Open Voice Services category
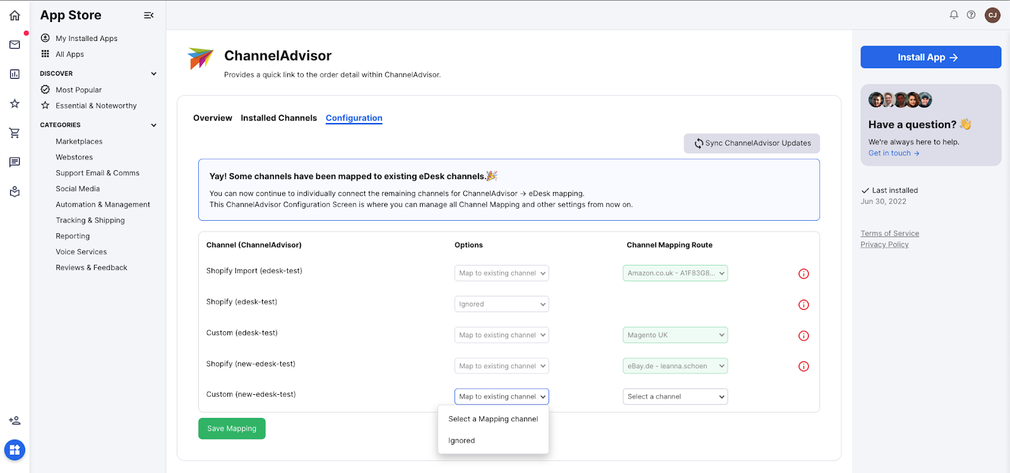Screen dimensions: 1010x473 [x=81, y=252]
